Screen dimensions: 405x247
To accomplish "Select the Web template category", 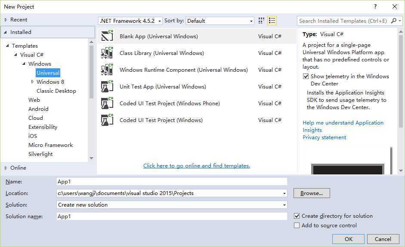I will point(34,100).
